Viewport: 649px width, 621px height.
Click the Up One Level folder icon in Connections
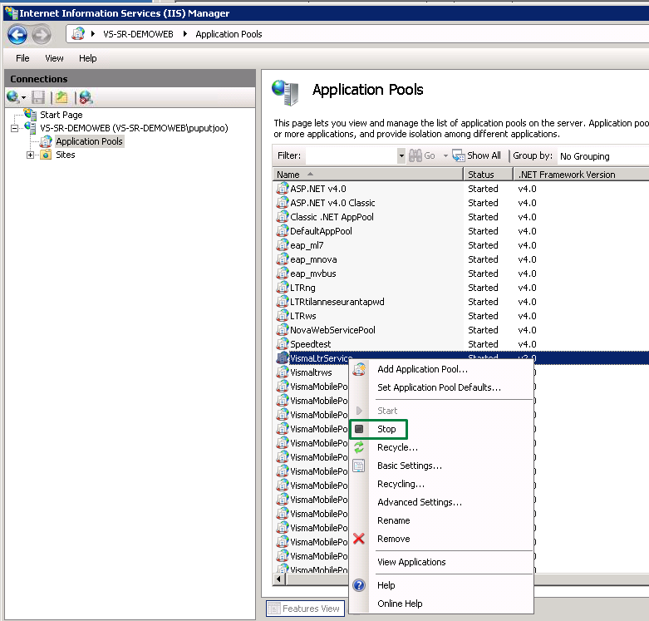point(61,97)
